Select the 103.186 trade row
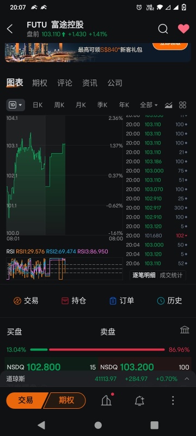 (157, 161)
